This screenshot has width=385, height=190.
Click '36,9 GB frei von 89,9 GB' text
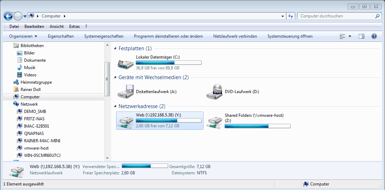coord(157,68)
